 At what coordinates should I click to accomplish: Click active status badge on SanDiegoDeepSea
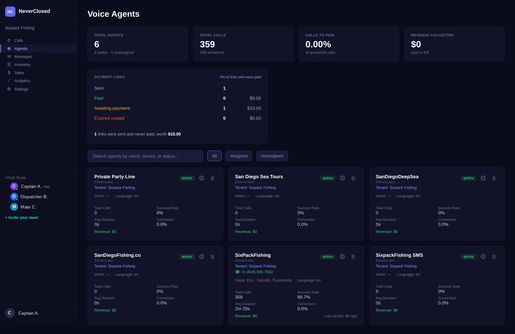click(468, 178)
